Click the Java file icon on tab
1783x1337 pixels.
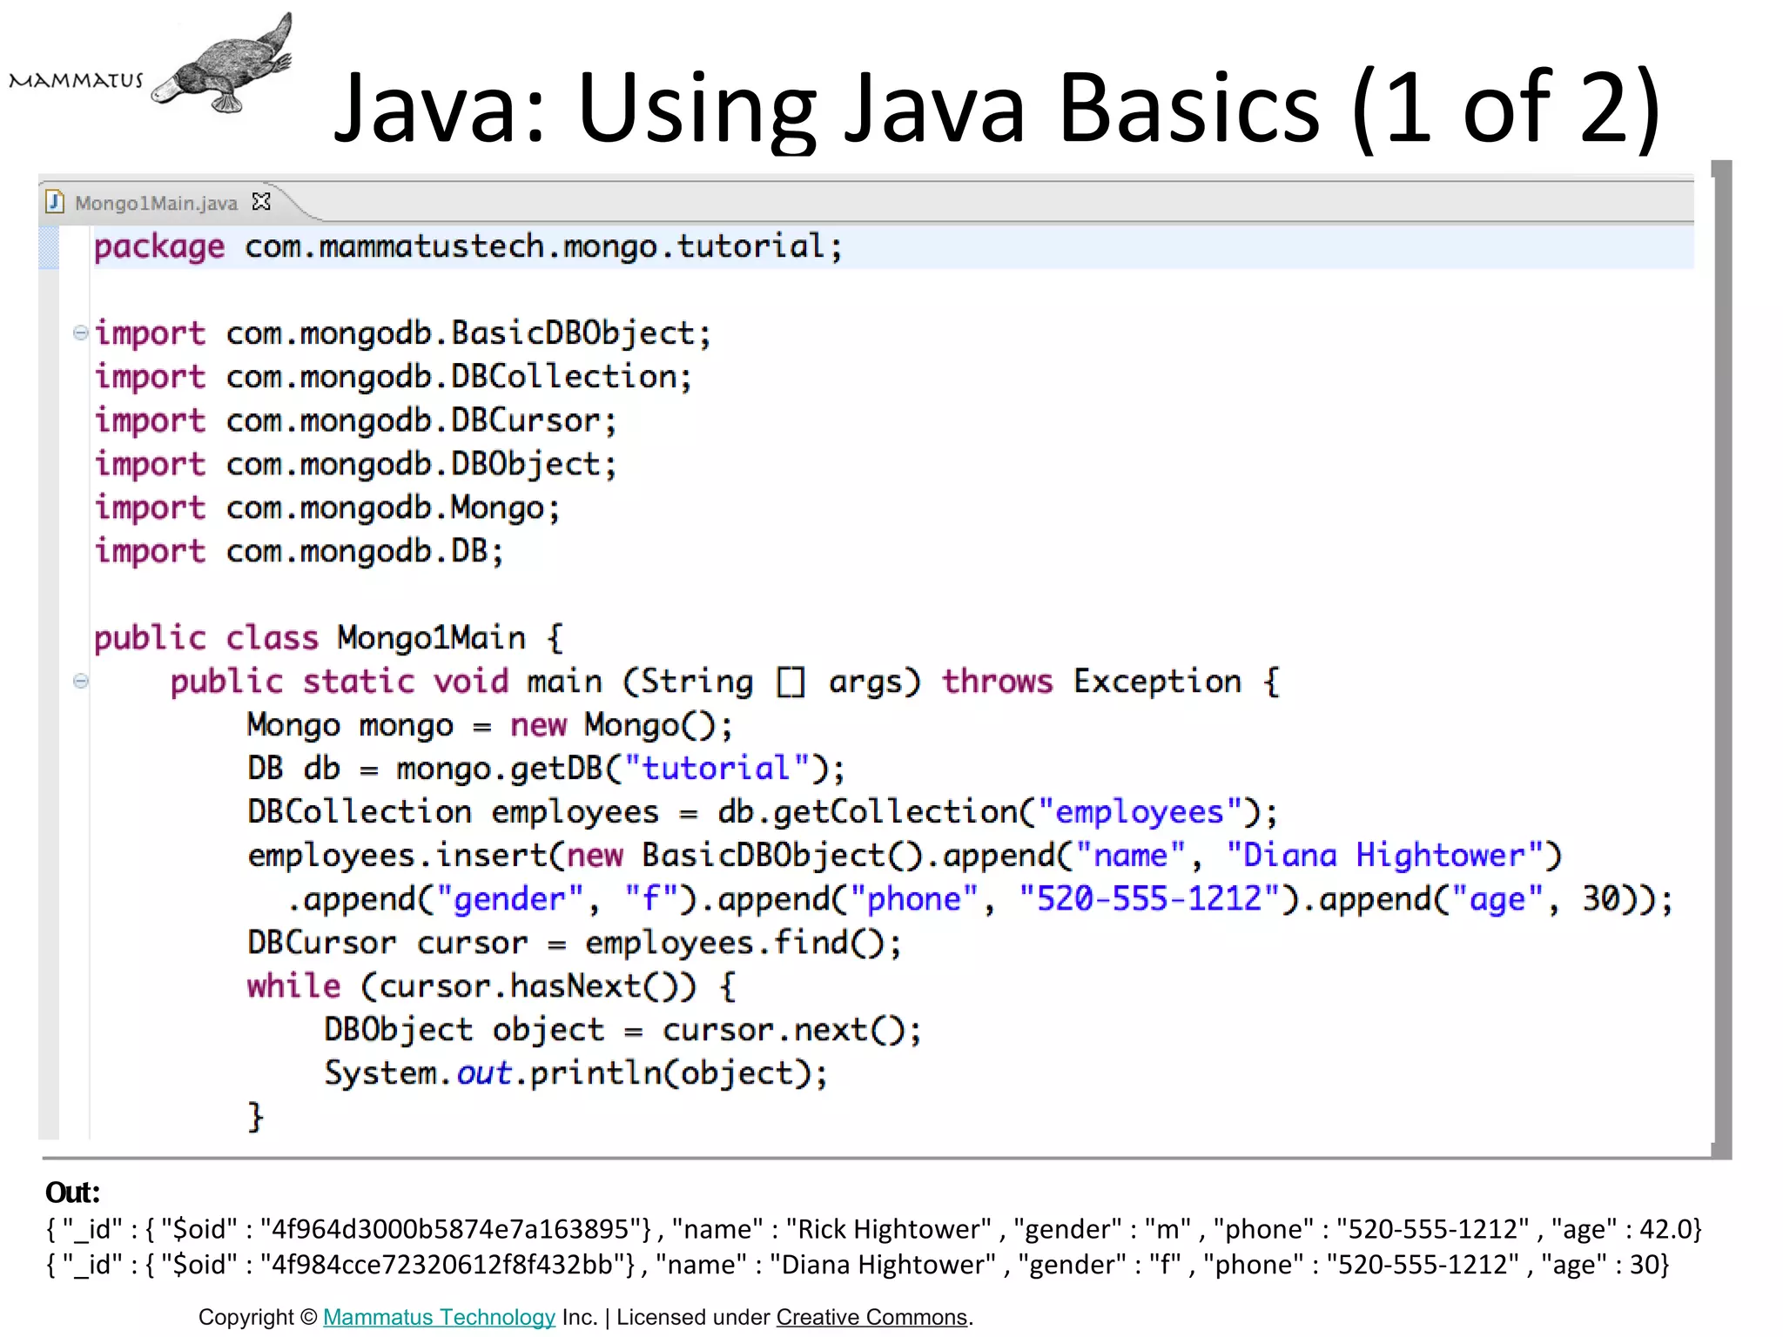[x=55, y=202]
